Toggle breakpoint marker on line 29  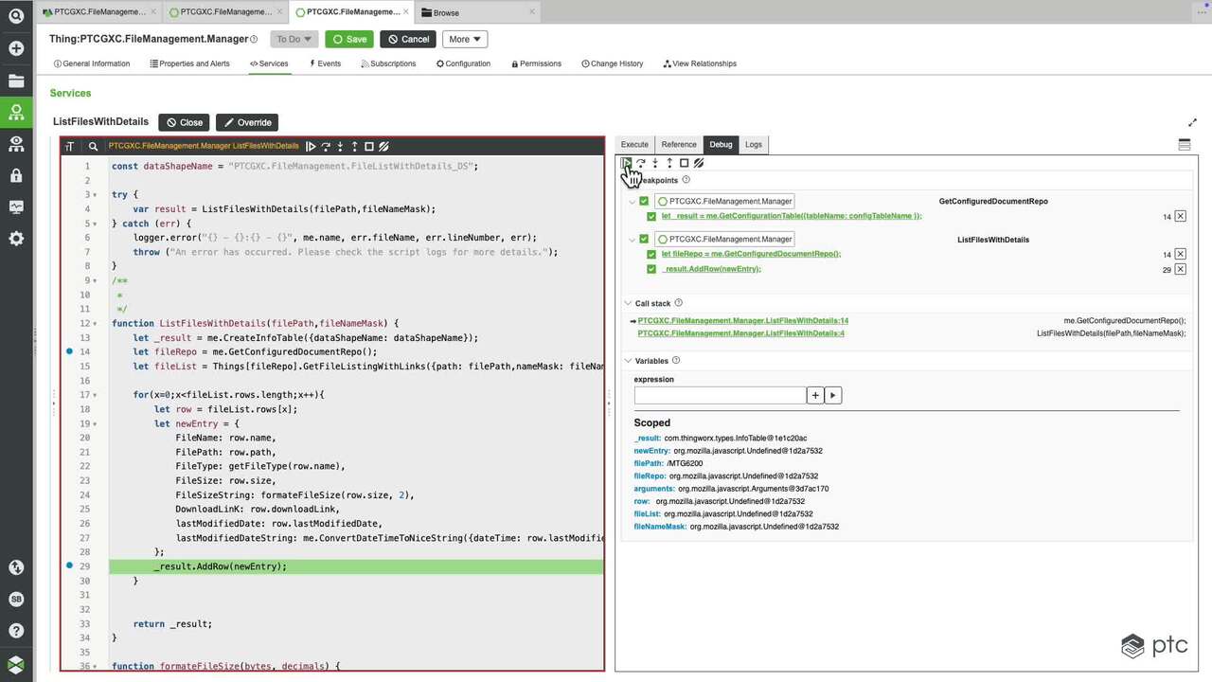(x=69, y=565)
